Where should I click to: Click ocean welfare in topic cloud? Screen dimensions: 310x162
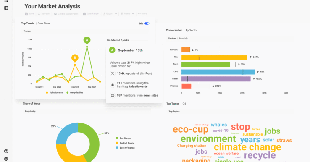pos(226,154)
